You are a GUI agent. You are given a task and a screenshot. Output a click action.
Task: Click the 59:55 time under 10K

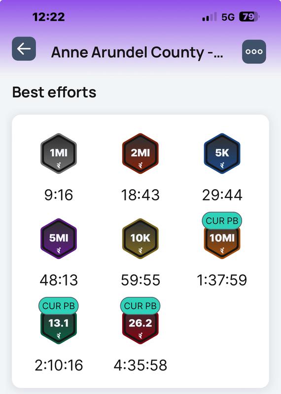click(x=140, y=280)
